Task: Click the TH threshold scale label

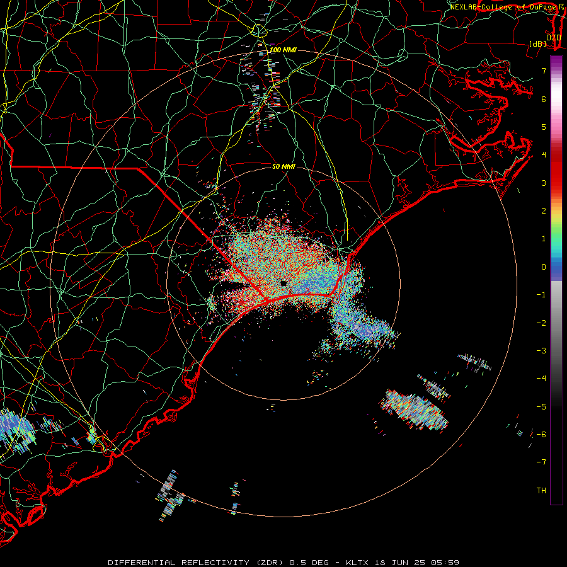Action: click(541, 491)
